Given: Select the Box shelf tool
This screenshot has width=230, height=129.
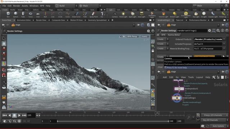Looking at the screenshot, I should click(x=8, y=15).
